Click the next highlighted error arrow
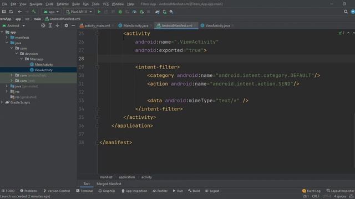 tap(353, 33)
